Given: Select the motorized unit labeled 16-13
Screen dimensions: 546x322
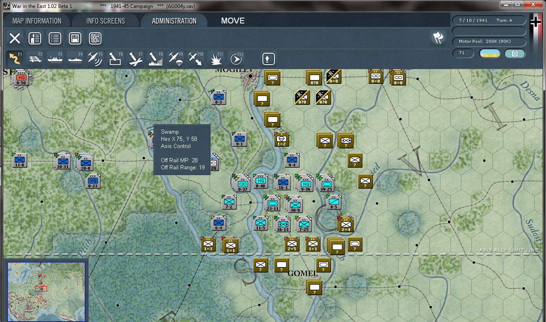Looking at the screenshot, I should 282,225.
